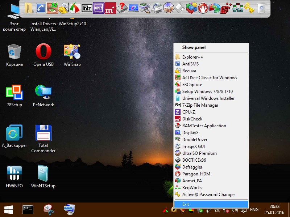Viewport: 290px width, 217px height.
Task: Switch ENG input language indicator
Action: [x=254, y=210]
